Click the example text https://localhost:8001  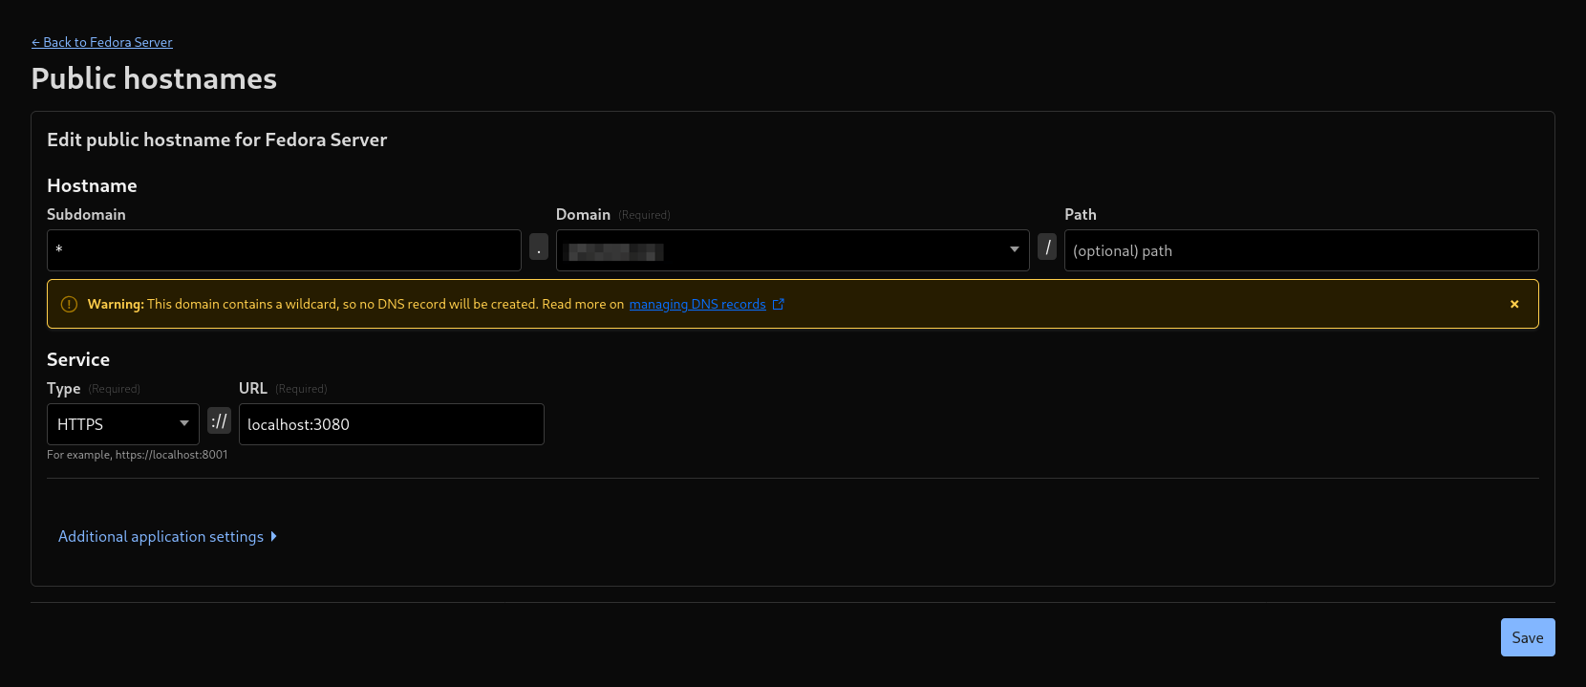(x=172, y=455)
